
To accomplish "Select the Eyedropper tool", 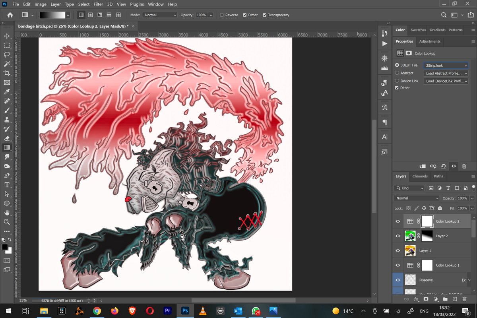I will [7, 92].
